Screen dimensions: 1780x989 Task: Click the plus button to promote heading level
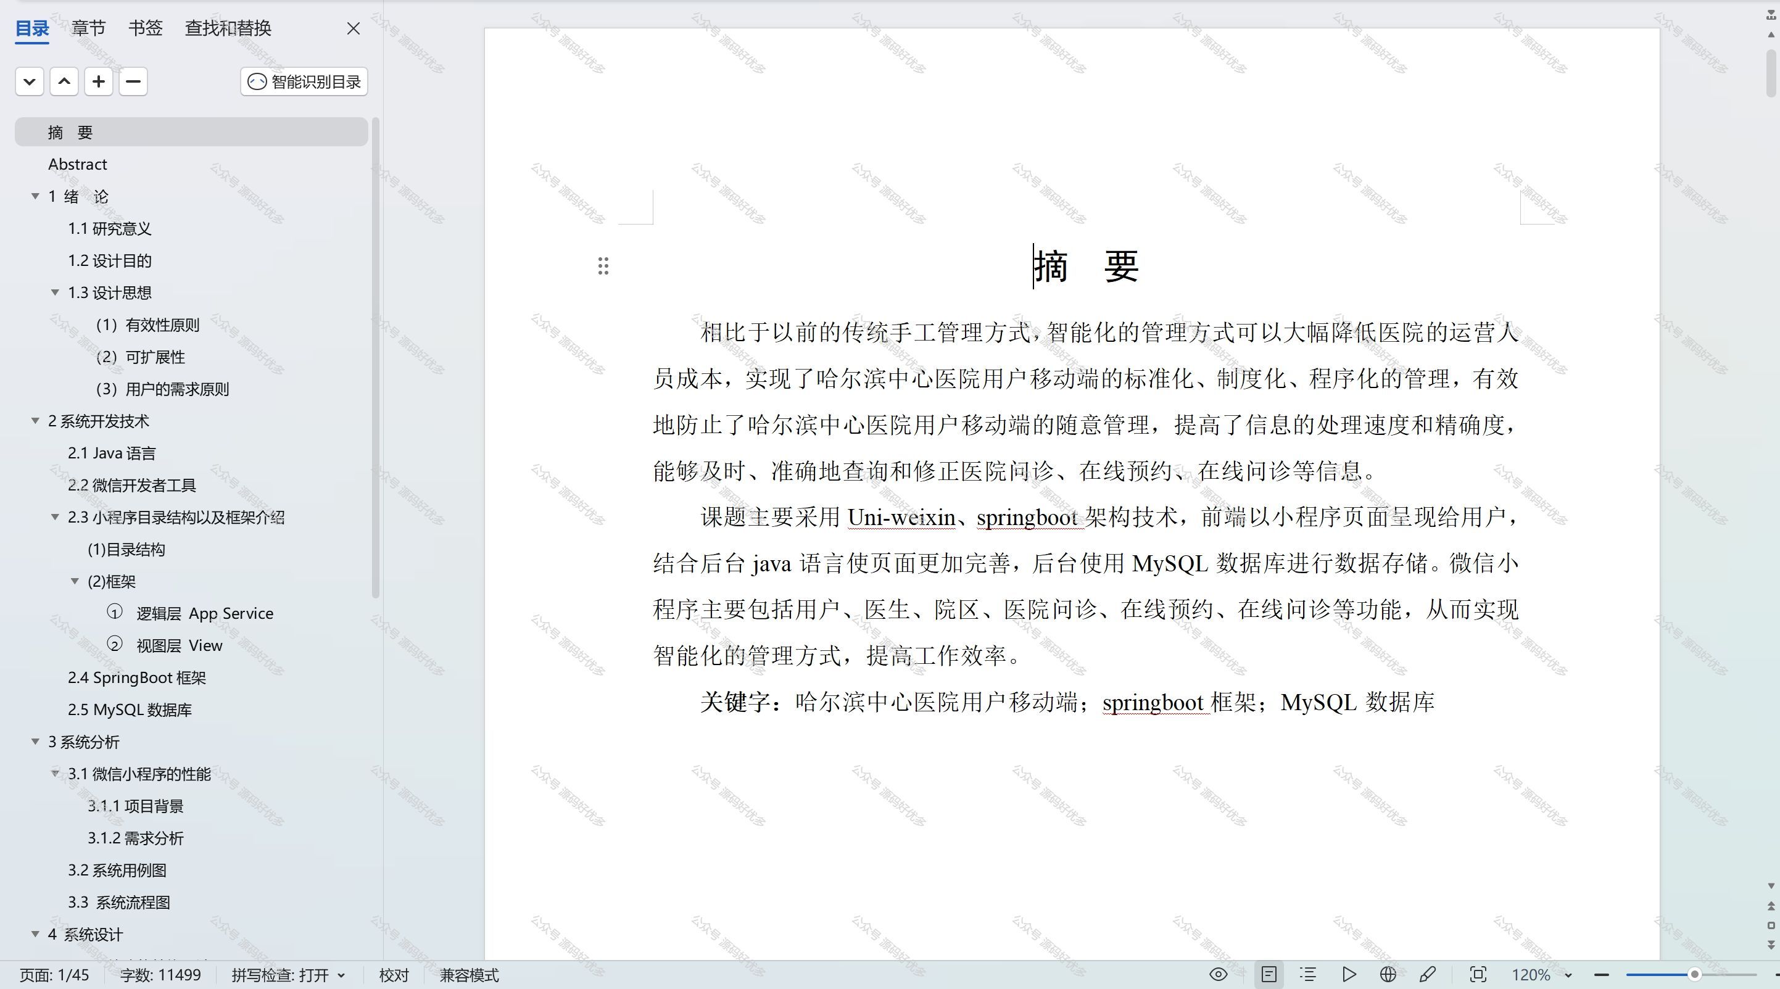point(98,81)
